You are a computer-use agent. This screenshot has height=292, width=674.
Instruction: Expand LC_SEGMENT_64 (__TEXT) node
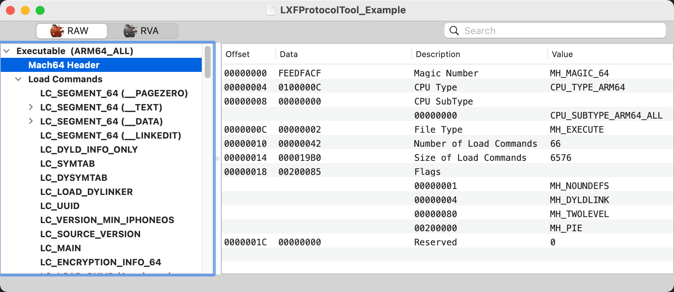pos(31,107)
